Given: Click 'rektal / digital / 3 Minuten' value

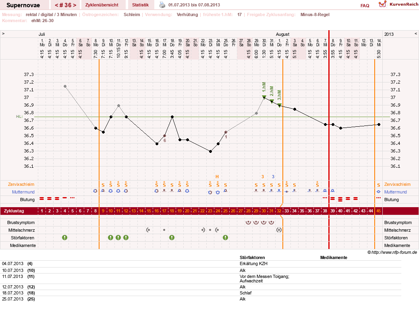Looking at the screenshot, I should (51, 14).
